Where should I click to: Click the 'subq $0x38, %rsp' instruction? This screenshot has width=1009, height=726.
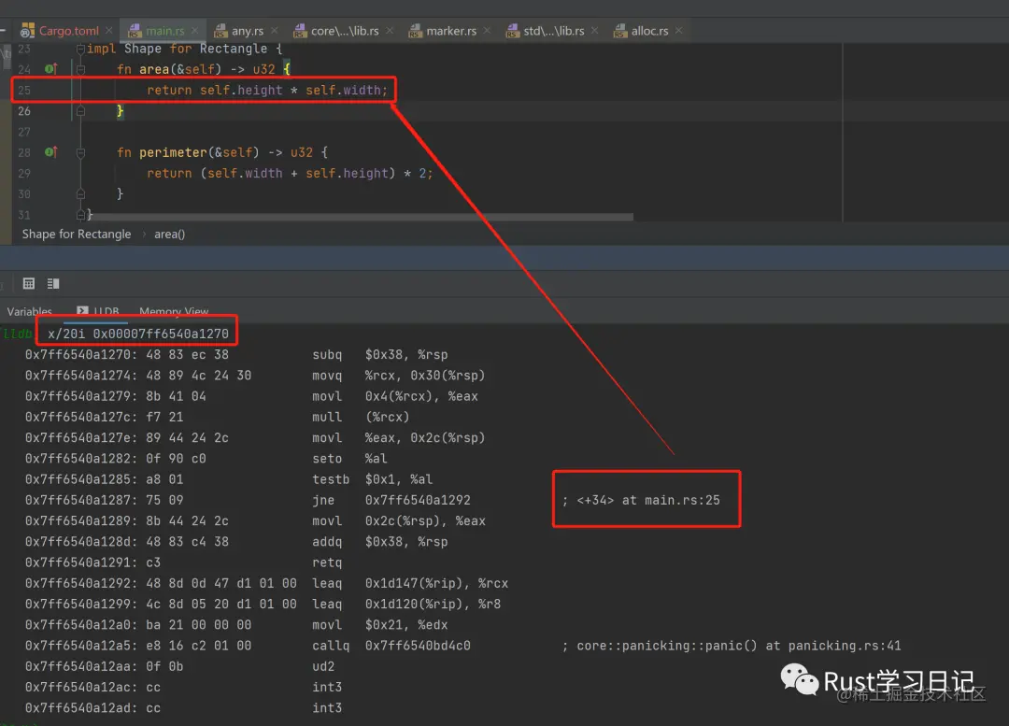pyautogui.click(x=379, y=355)
